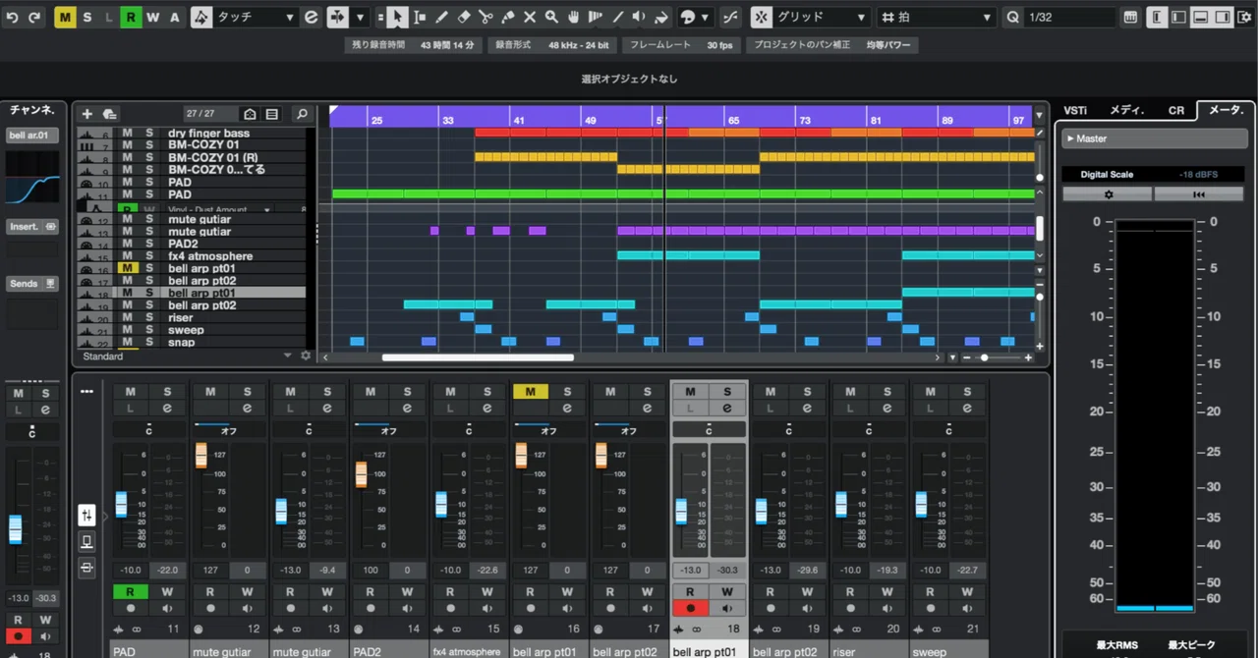The height and width of the screenshot is (658, 1258).
Task: Click the Undo arrow icon
Action: click(12, 17)
